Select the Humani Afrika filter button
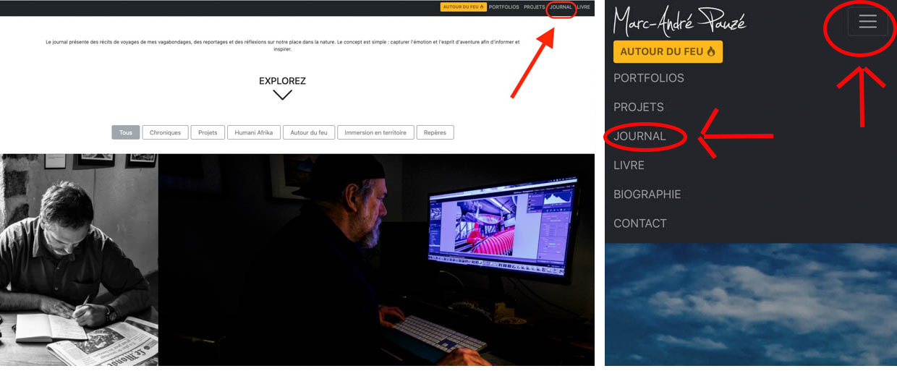The image size is (897, 371). [x=254, y=132]
